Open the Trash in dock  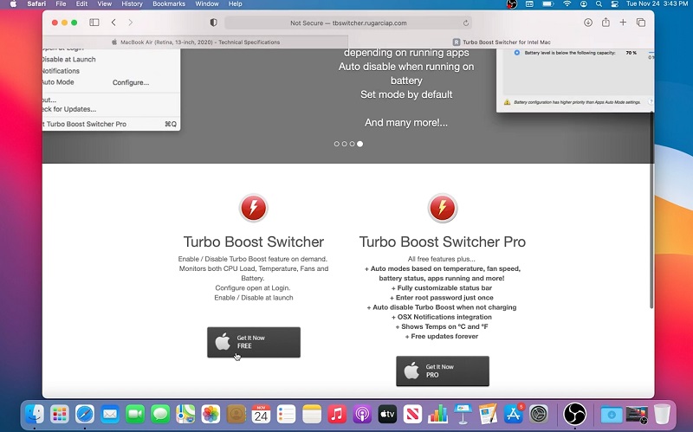click(x=662, y=415)
